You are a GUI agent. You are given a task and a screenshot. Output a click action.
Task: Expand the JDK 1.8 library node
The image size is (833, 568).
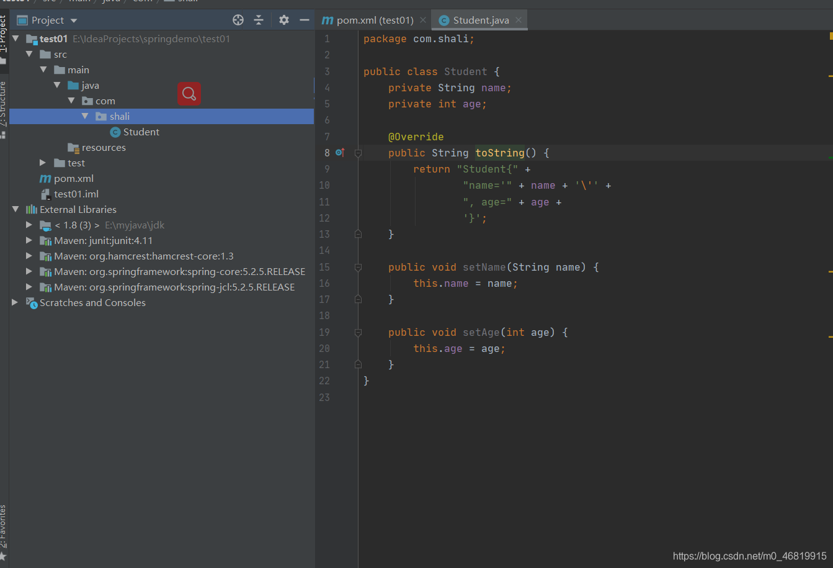(29, 225)
